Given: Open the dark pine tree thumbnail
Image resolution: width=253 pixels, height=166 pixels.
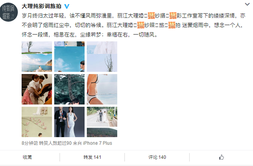Looking at the screenshot, I should click(x=70, y=89).
